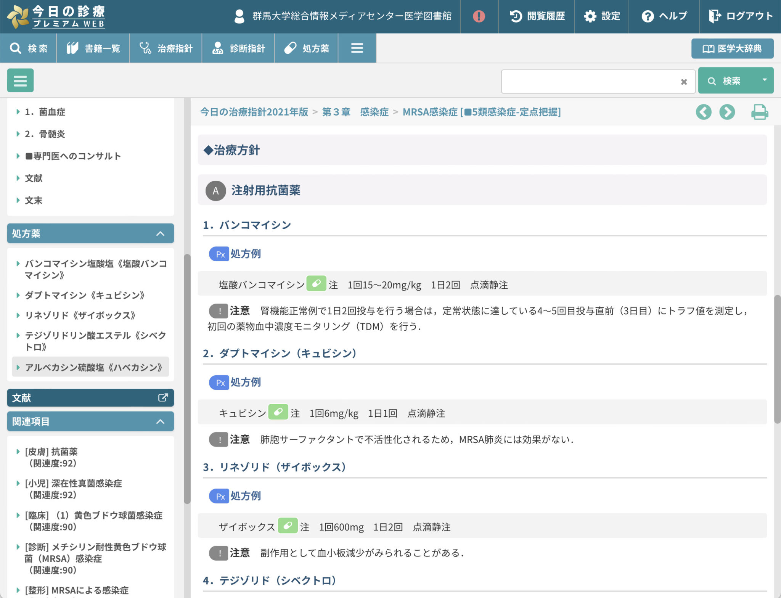Select アルベカシン硫酸塩《ハベカシン》 in the drug list
The width and height of the screenshot is (781, 598).
click(x=93, y=367)
